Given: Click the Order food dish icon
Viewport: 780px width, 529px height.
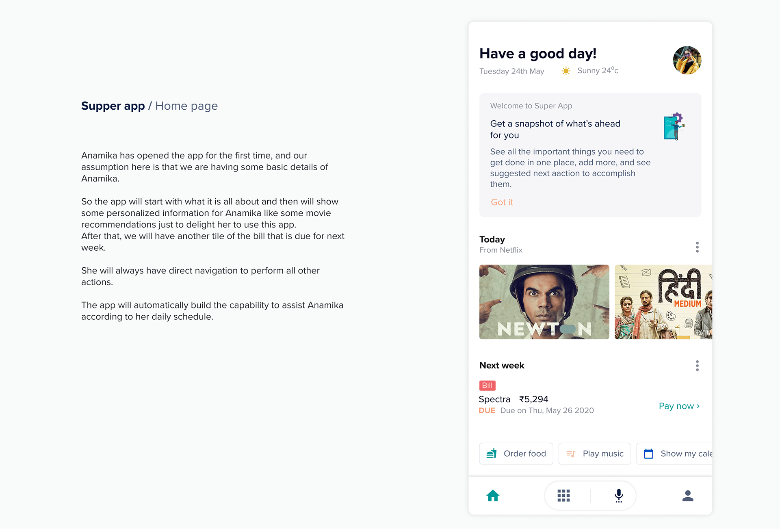Looking at the screenshot, I should pos(492,454).
